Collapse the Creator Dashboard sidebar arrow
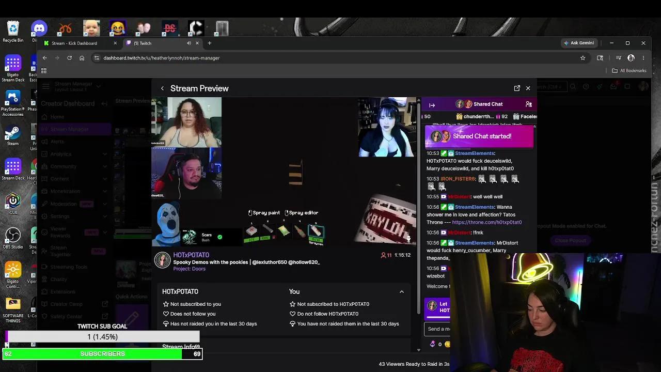Screen dimensions: 661x372 (104, 104)
